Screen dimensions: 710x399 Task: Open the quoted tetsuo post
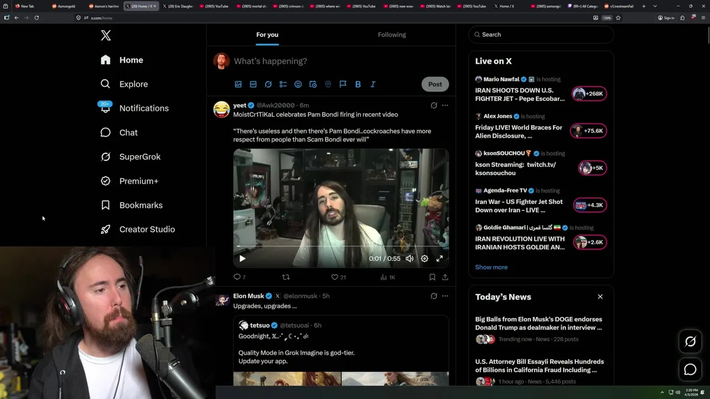click(341, 351)
